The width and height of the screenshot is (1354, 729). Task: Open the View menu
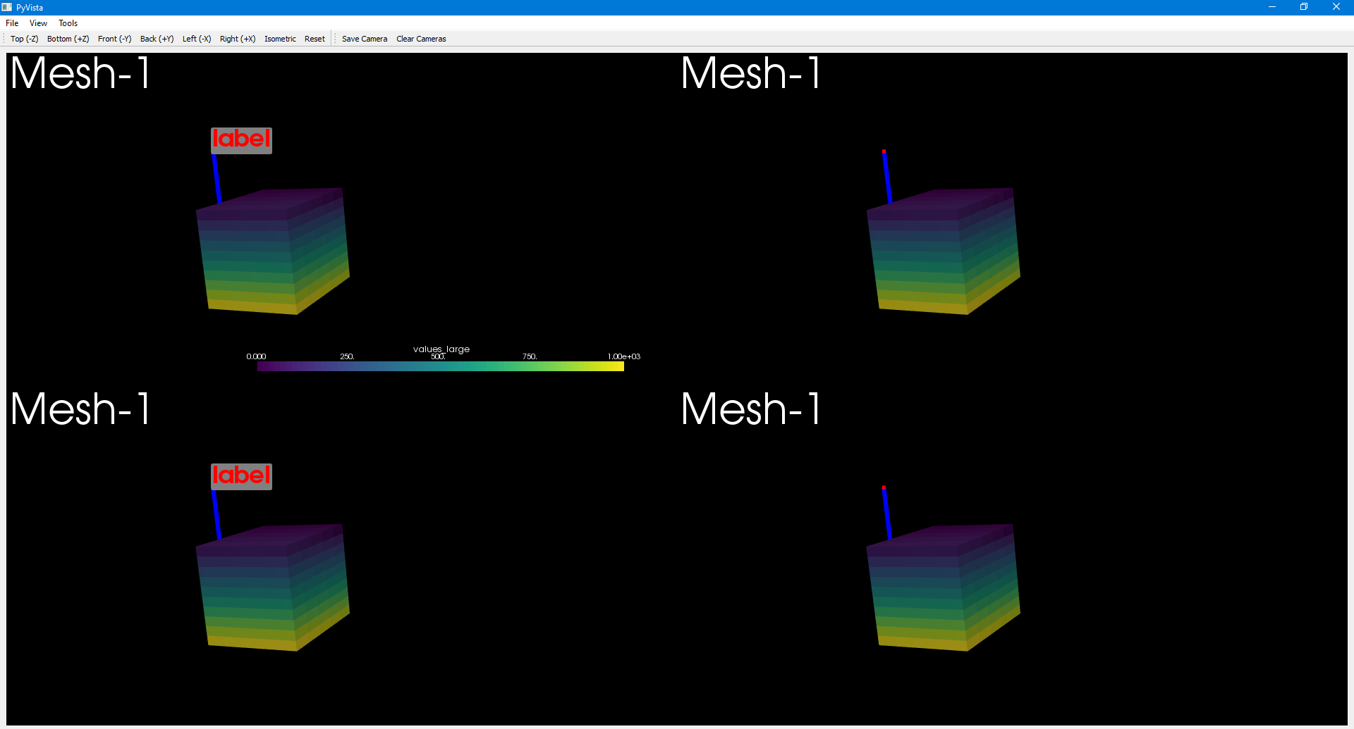pyautogui.click(x=38, y=23)
